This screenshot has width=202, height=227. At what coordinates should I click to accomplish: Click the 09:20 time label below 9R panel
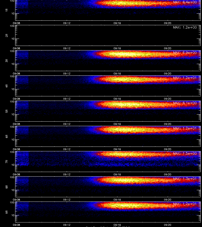pyautogui.click(x=167, y=225)
